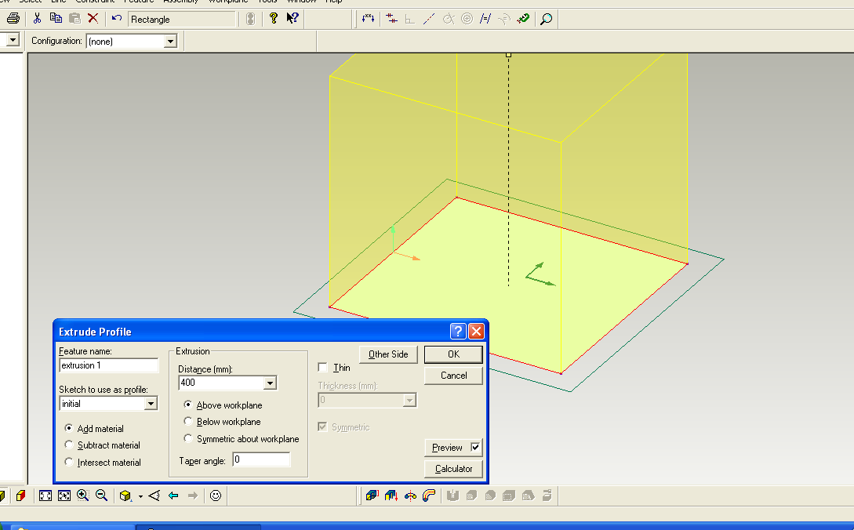Viewport: 854px width, 530px height.
Task: Click the Print icon in the toolbar
Action: point(13,19)
